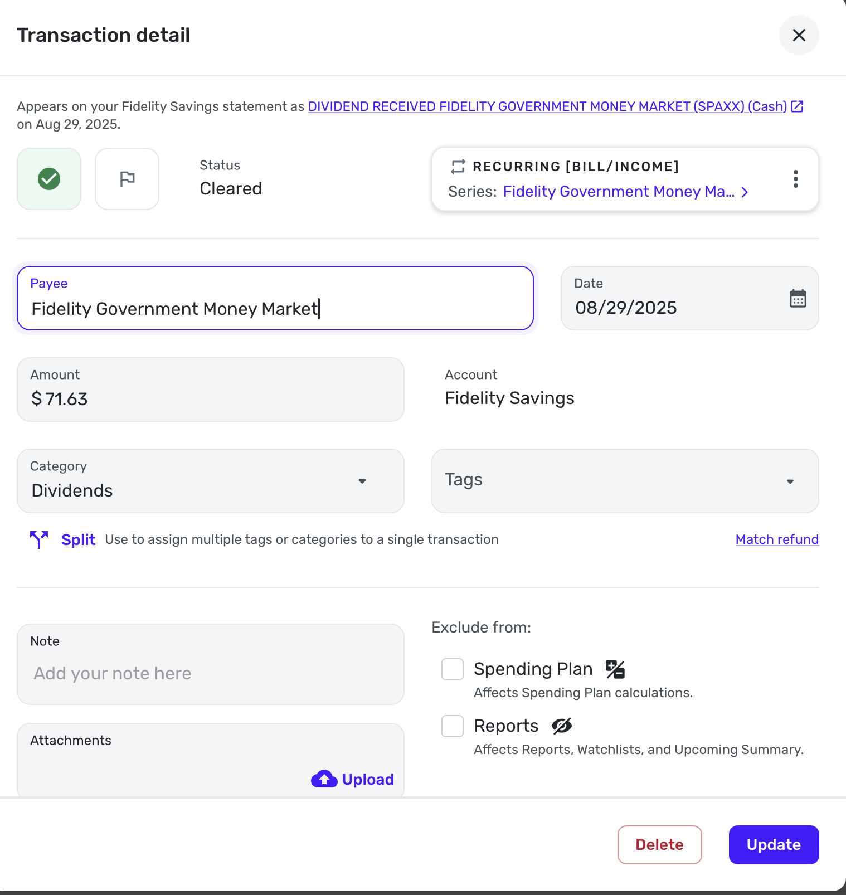846x895 pixels.
Task: Click the Split transaction icon
Action: pyautogui.click(x=39, y=539)
